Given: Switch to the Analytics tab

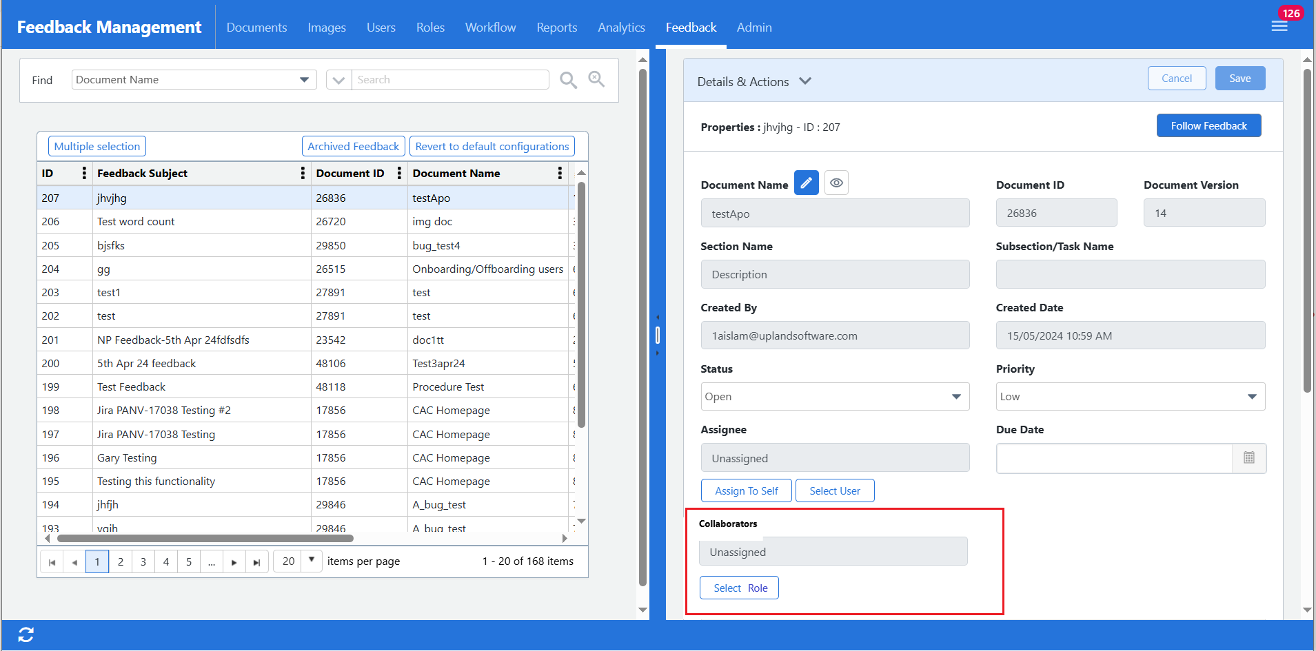Looking at the screenshot, I should [x=621, y=28].
